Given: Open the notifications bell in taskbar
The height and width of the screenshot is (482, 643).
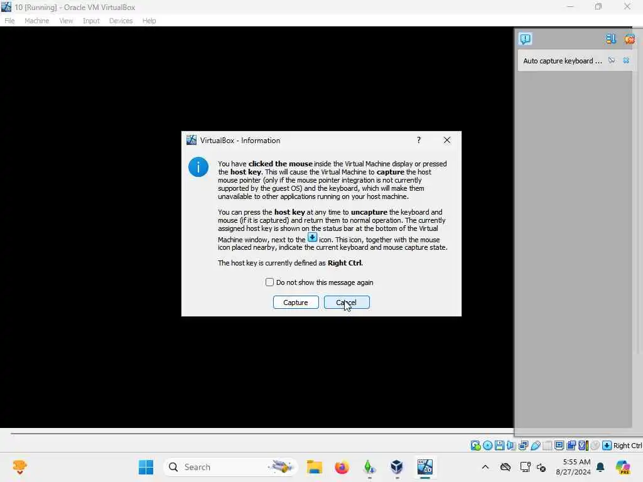Looking at the screenshot, I should pyautogui.click(x=600, y=467).
